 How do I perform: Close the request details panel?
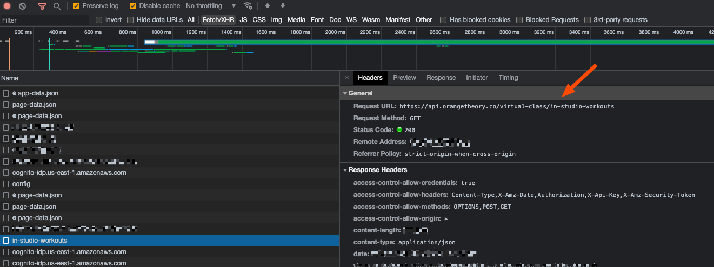click(347, 78)
